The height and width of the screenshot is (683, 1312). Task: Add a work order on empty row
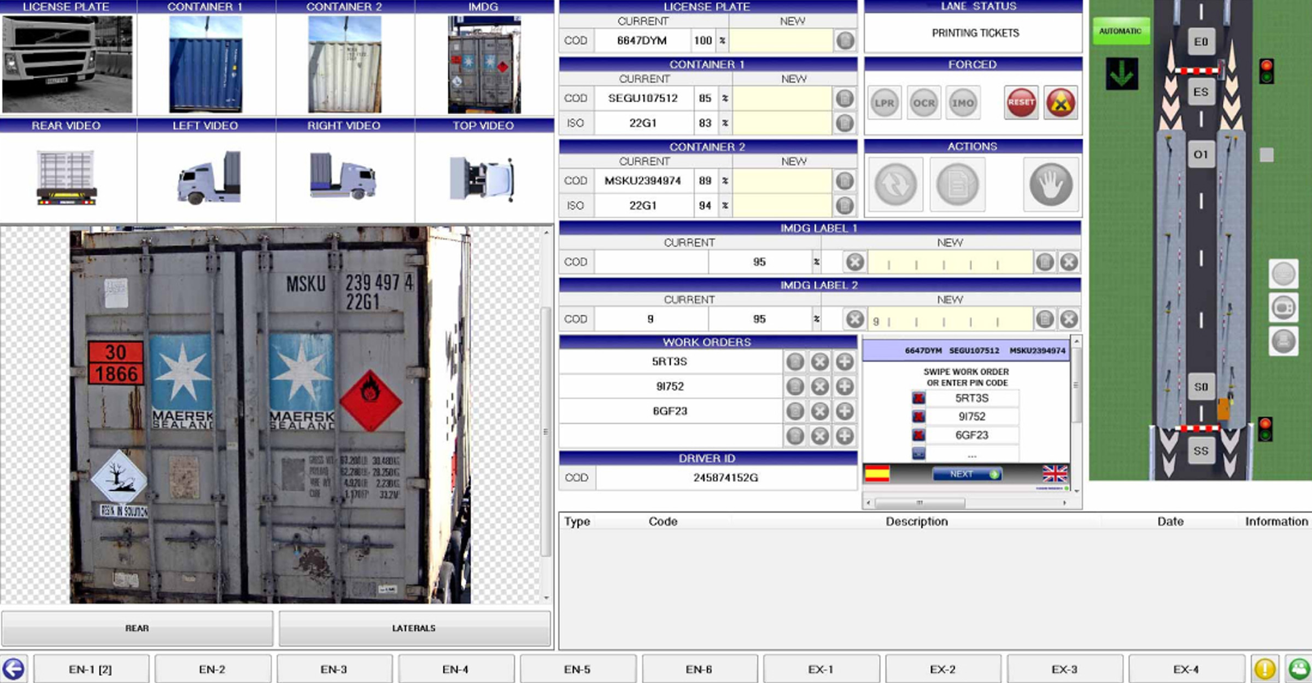click(845, 436)
